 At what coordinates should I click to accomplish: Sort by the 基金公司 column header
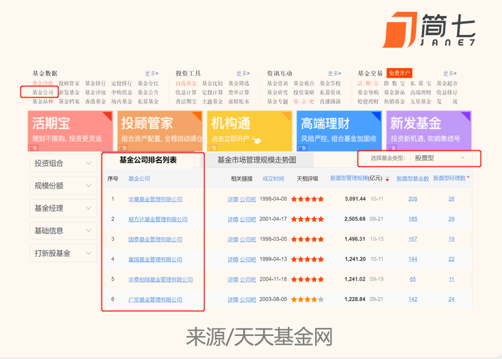pos(139,179)
